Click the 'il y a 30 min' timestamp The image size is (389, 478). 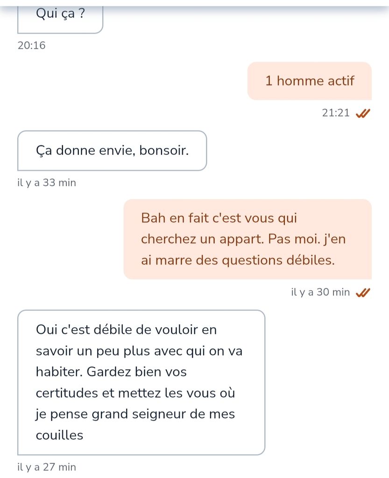pyautogui.click(x=320, y=292)
